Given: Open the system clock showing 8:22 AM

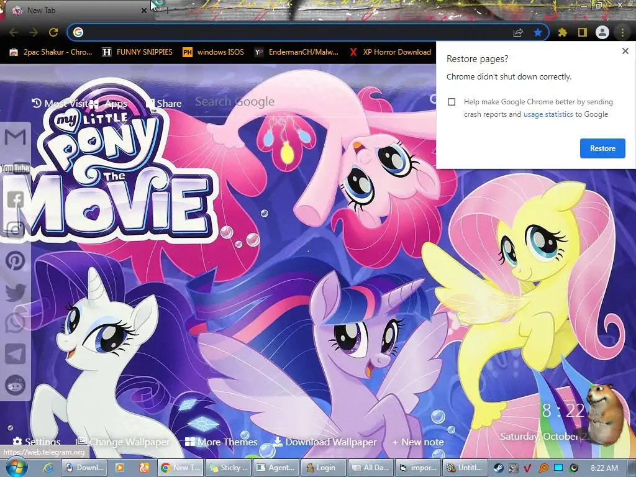Looking at the screenshot, I should point(604,468).
